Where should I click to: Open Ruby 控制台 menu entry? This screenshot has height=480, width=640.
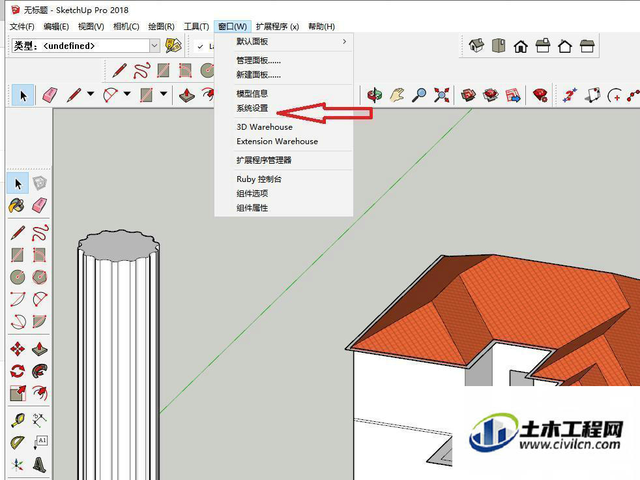click(x=284, y=179)
